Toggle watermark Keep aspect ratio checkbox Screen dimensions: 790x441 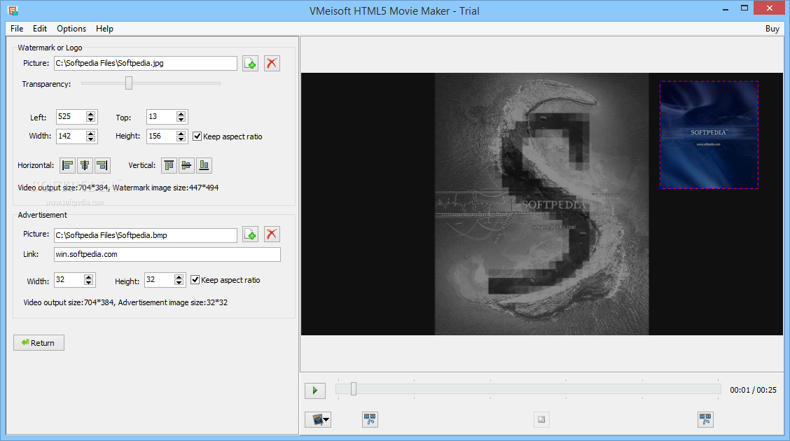pos(197,136)
